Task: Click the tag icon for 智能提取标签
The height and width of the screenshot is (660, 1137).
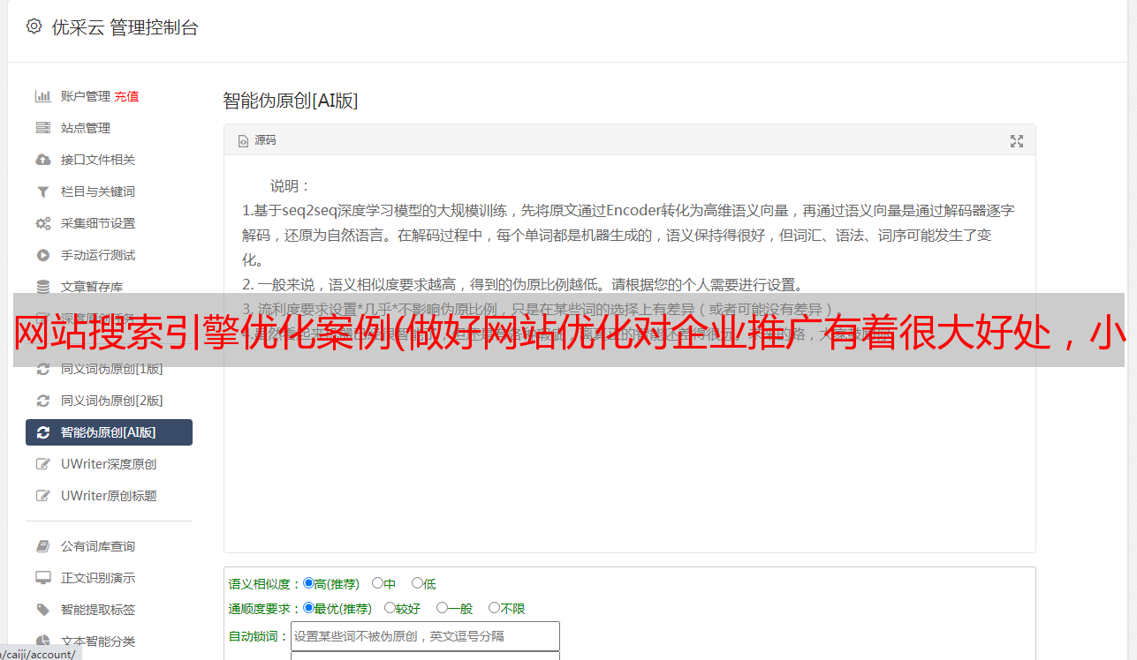Action: click(x=42, y=610)
